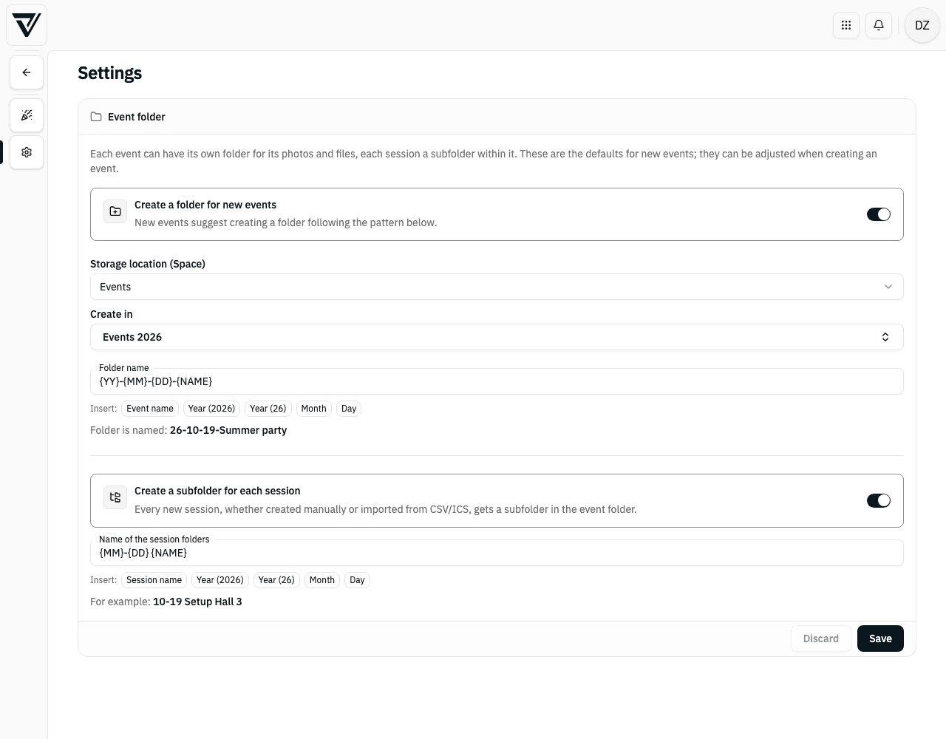
Task: Click the Settings page heading
Action: click(x=109, y=73)
